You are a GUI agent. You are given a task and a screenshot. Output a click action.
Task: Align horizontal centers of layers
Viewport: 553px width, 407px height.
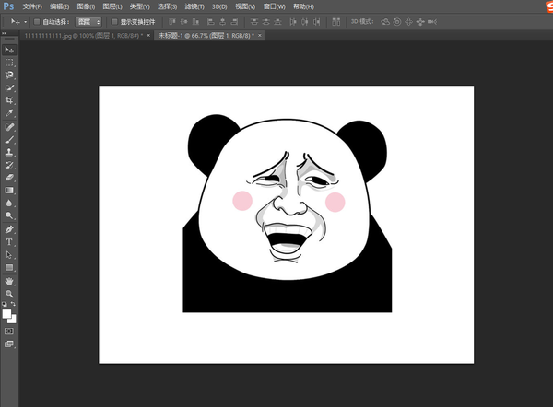222,22
